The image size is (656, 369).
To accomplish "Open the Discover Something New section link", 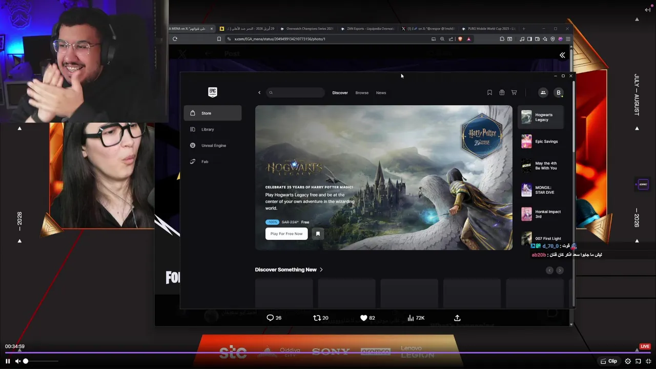I will [x=289, y=270].
